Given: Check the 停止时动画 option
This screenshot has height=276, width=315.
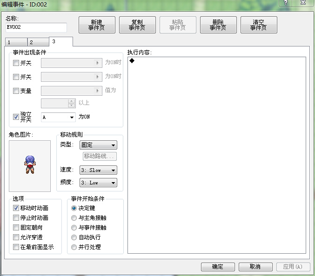Looking at the screenshot, I should pos(16,217).
